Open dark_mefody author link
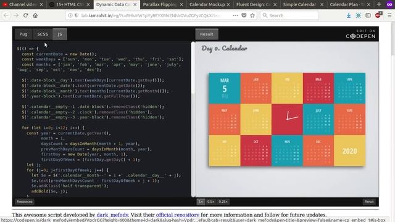 tap(112, 215)
